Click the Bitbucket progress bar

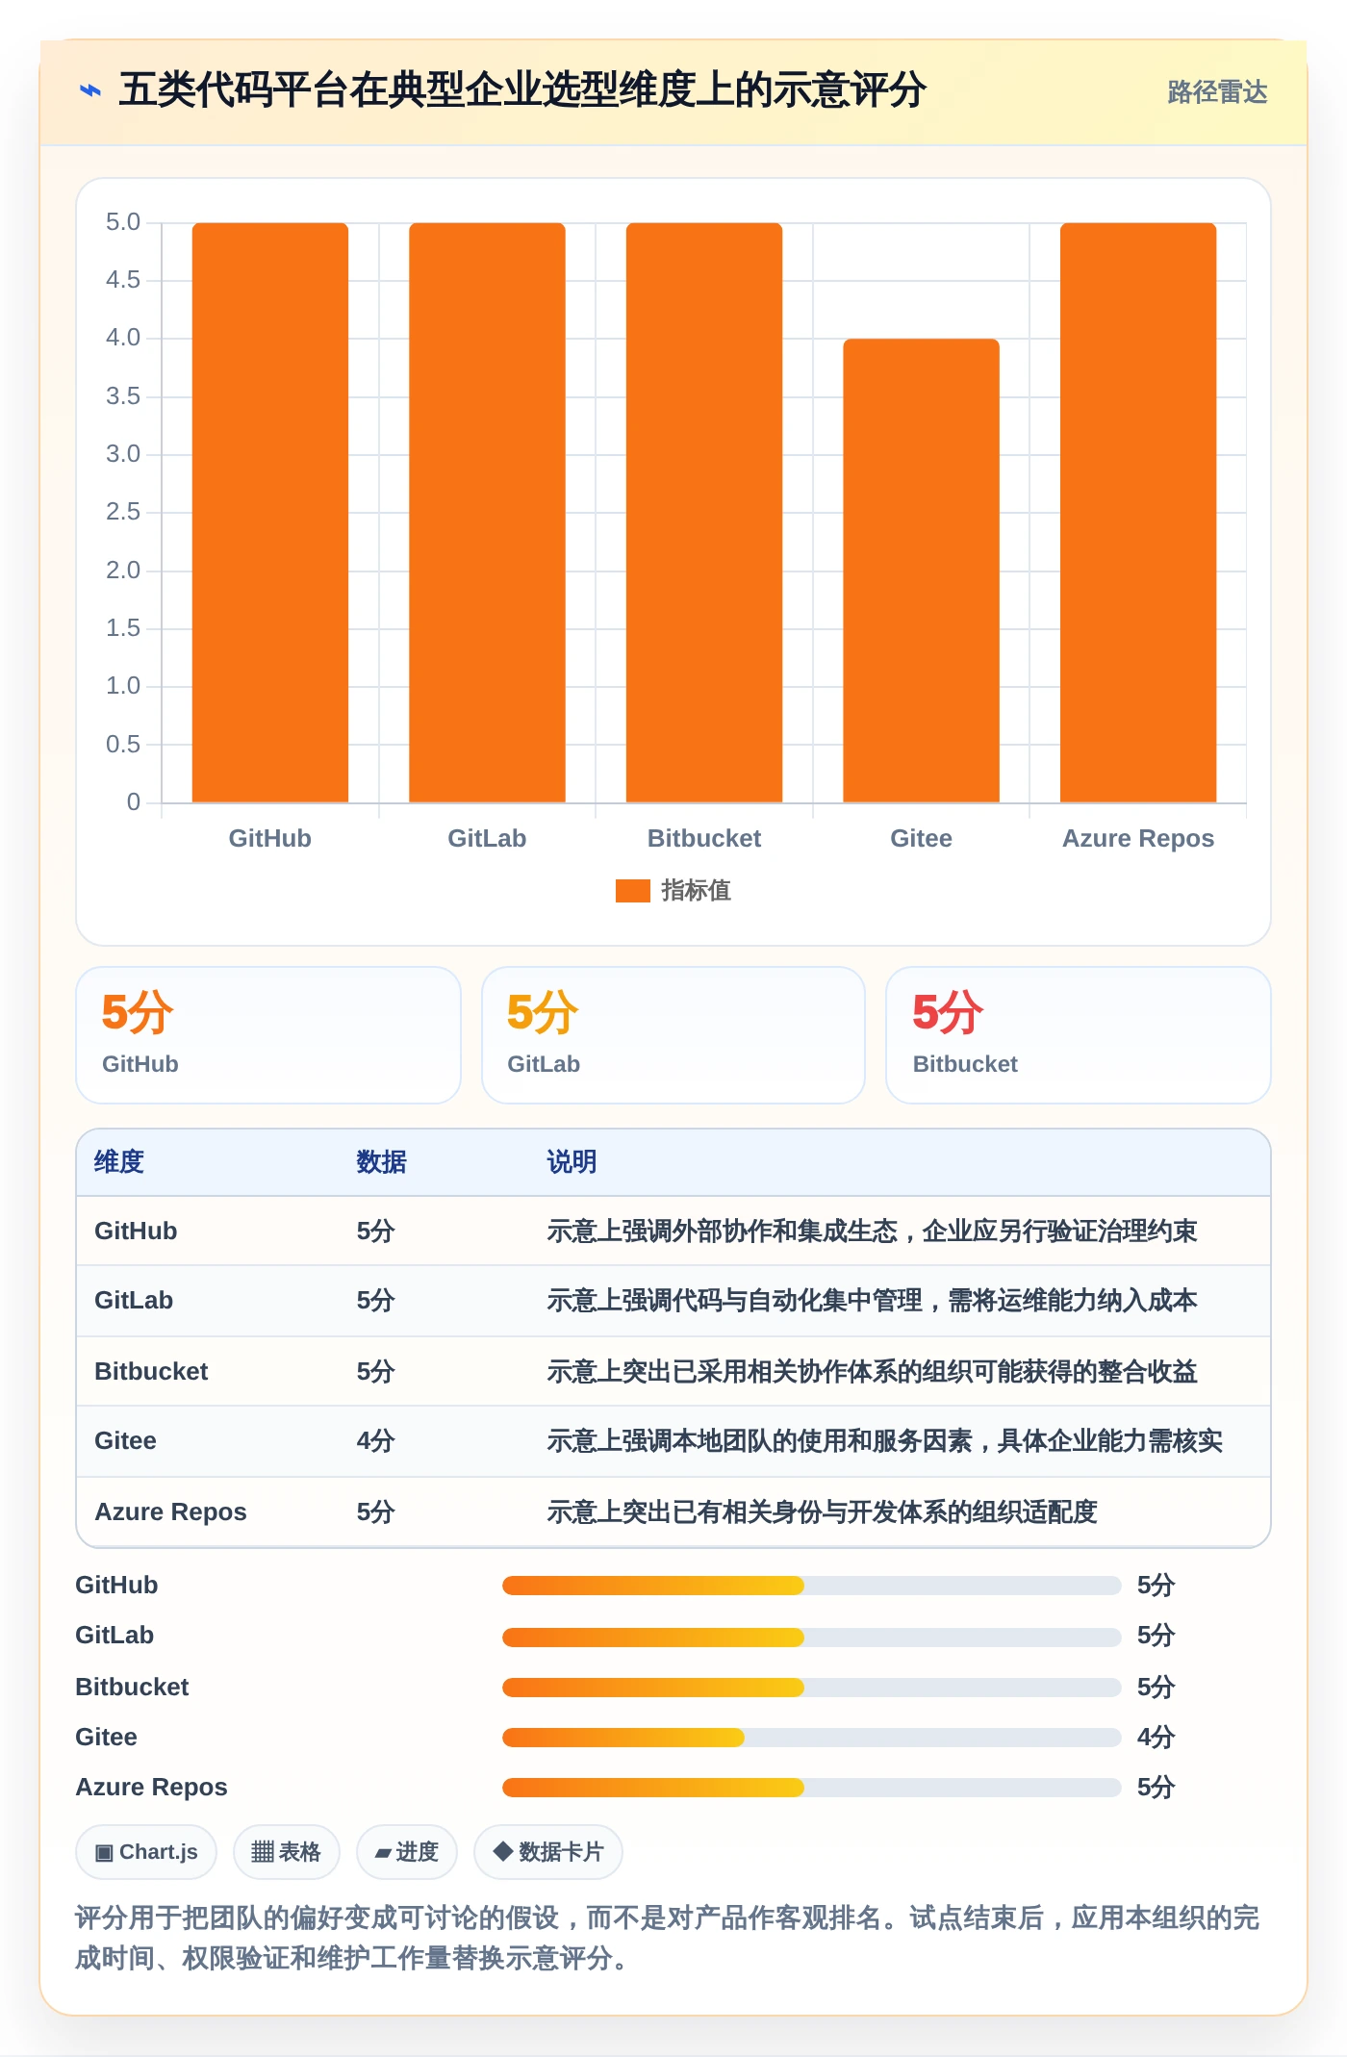pos(811,1687)
